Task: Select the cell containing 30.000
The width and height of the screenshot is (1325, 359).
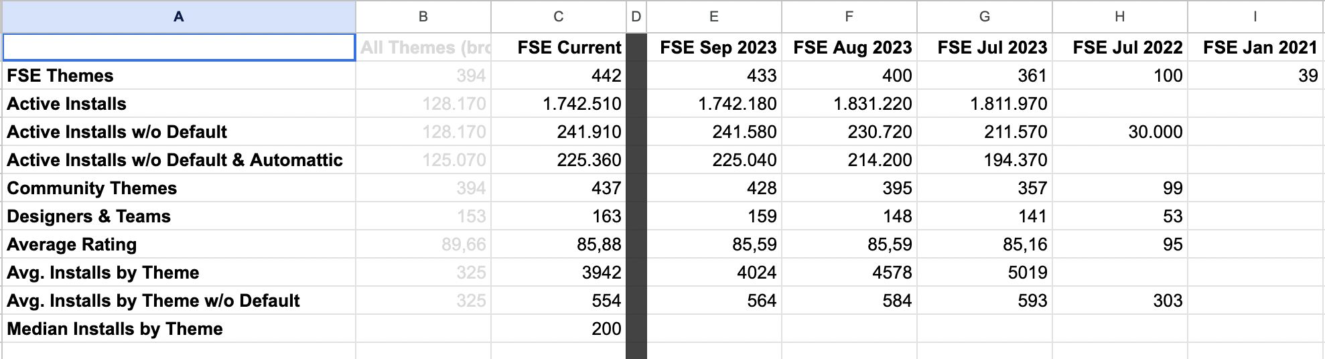Action: click(x=1119, y=132)
